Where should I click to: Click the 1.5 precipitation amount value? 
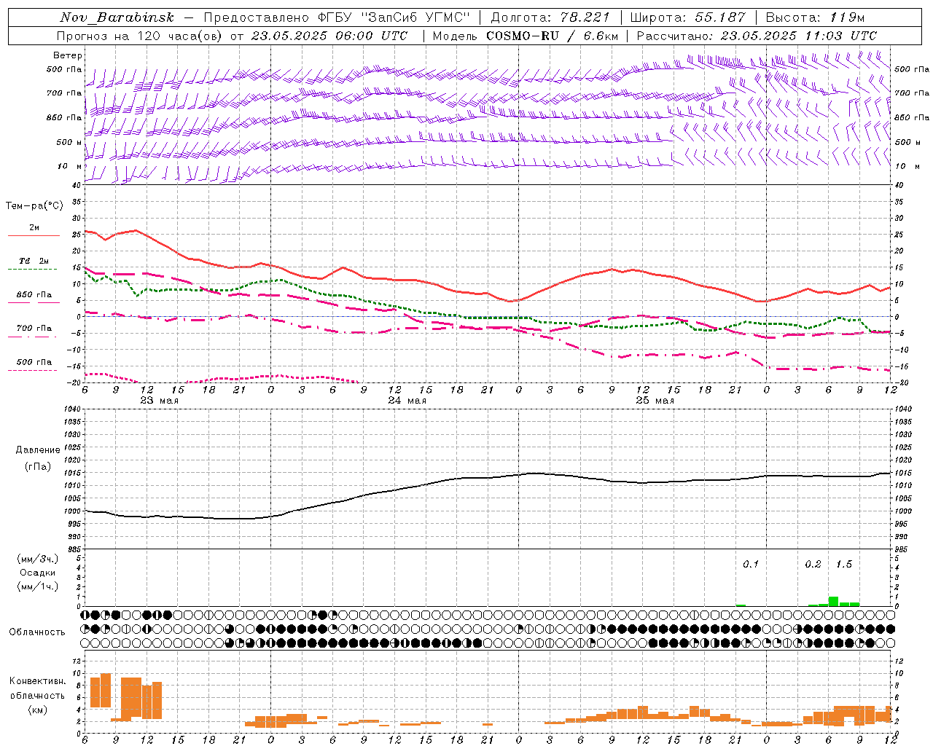coord(843,565)
